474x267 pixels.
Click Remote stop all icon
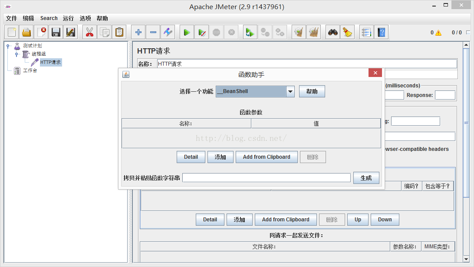pyautogui.click(x=265, y=32)
